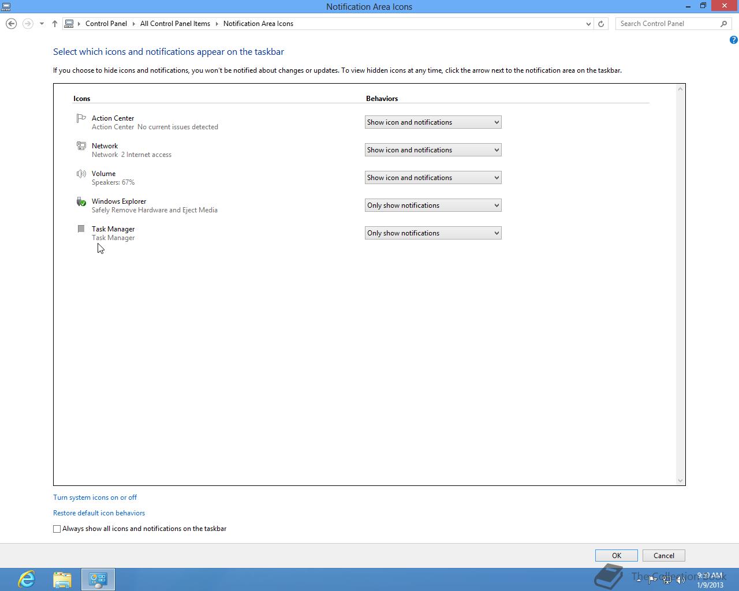Click the Windows Explorer Safely Remove Hardware icon
Screen dimensions: 739x591
click(x=81, y=201)
